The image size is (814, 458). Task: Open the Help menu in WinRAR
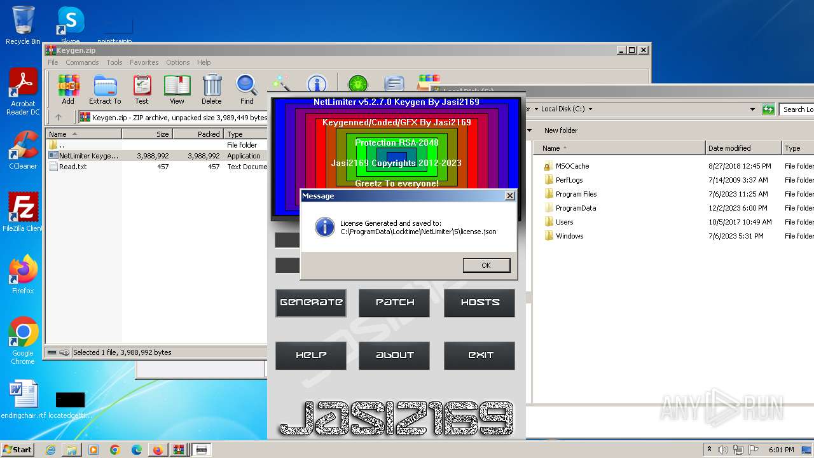(x=203, y=62)
